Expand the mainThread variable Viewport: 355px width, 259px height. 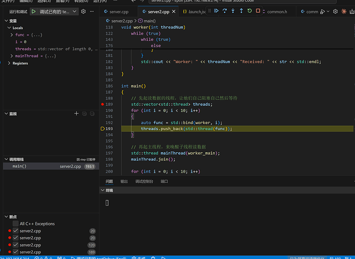pyautogui.click(x=12, y=56)
